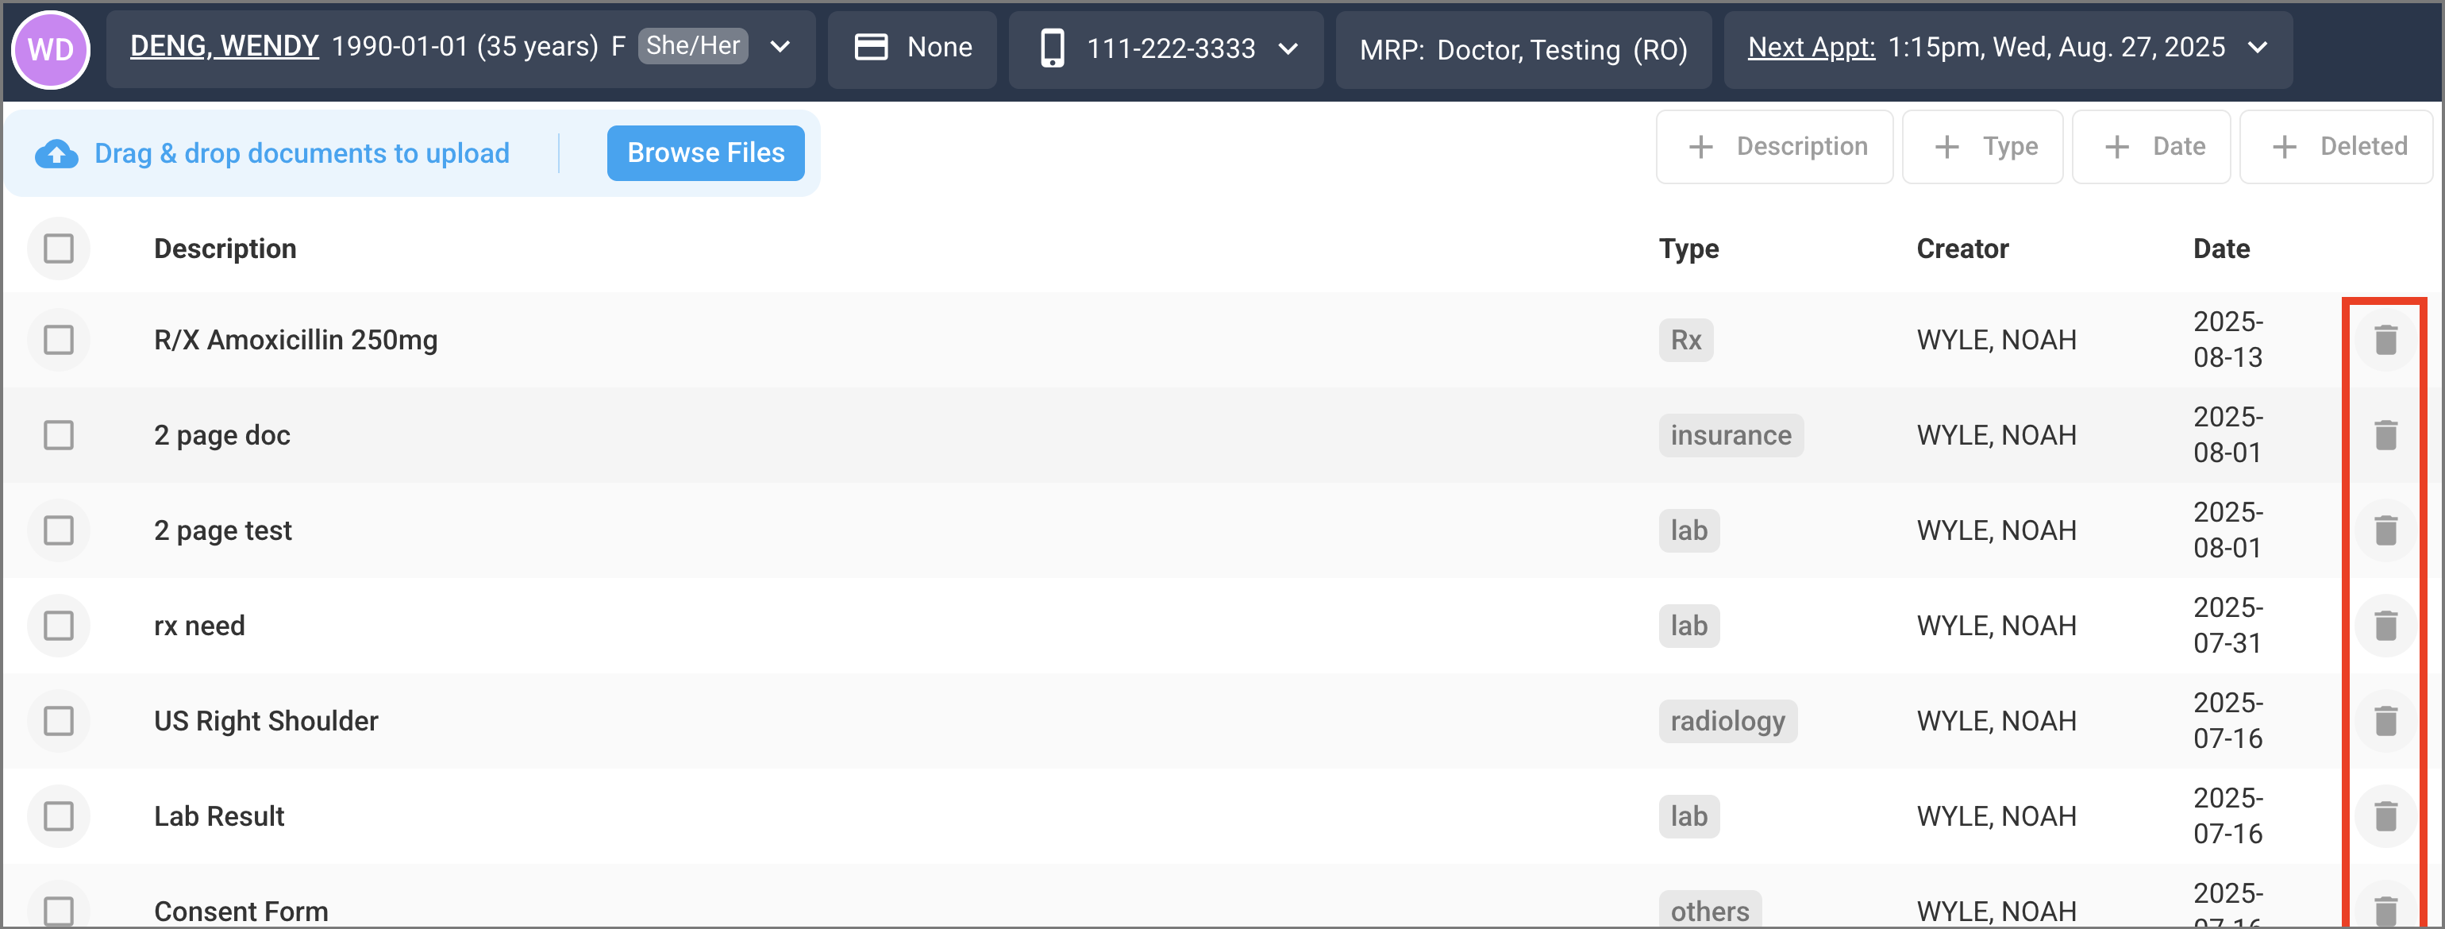Open the US Right Shoulder document

click(x=266, y=720)
